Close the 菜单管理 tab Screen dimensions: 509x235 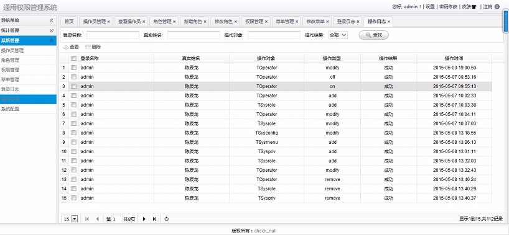tap(297, 22)
